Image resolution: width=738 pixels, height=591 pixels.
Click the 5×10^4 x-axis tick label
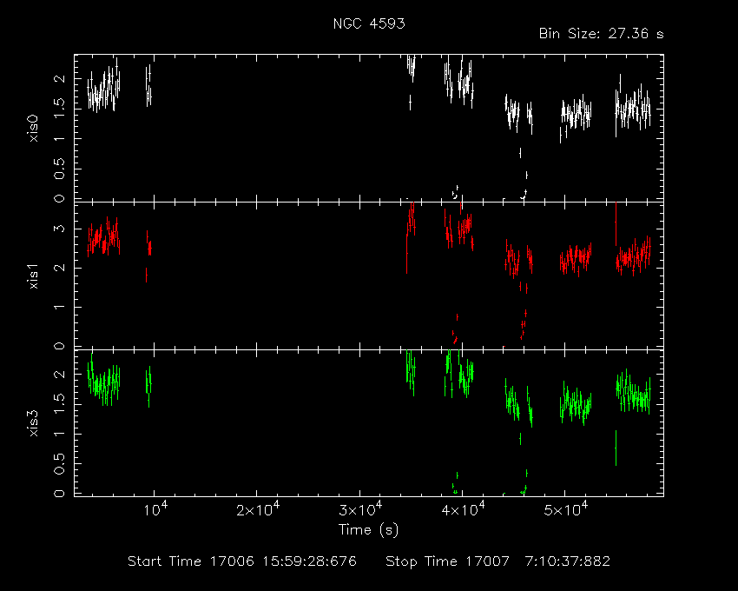[566, 508]
